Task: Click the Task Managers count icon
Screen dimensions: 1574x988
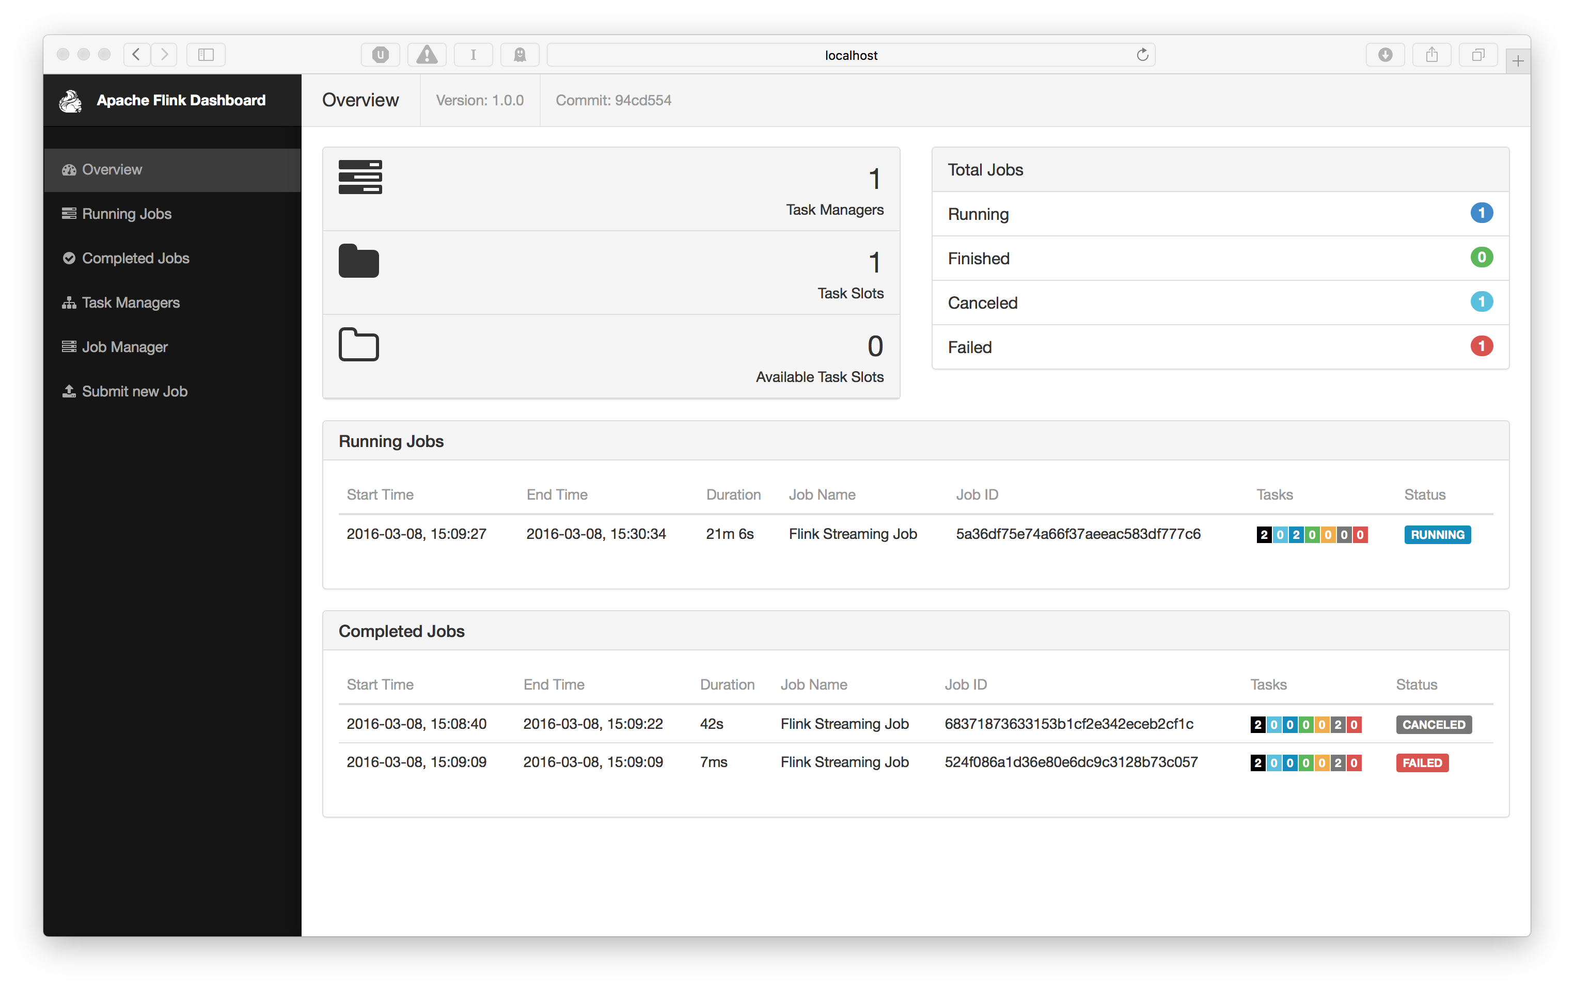Action: pyautogui.click(x=361, y=178)
